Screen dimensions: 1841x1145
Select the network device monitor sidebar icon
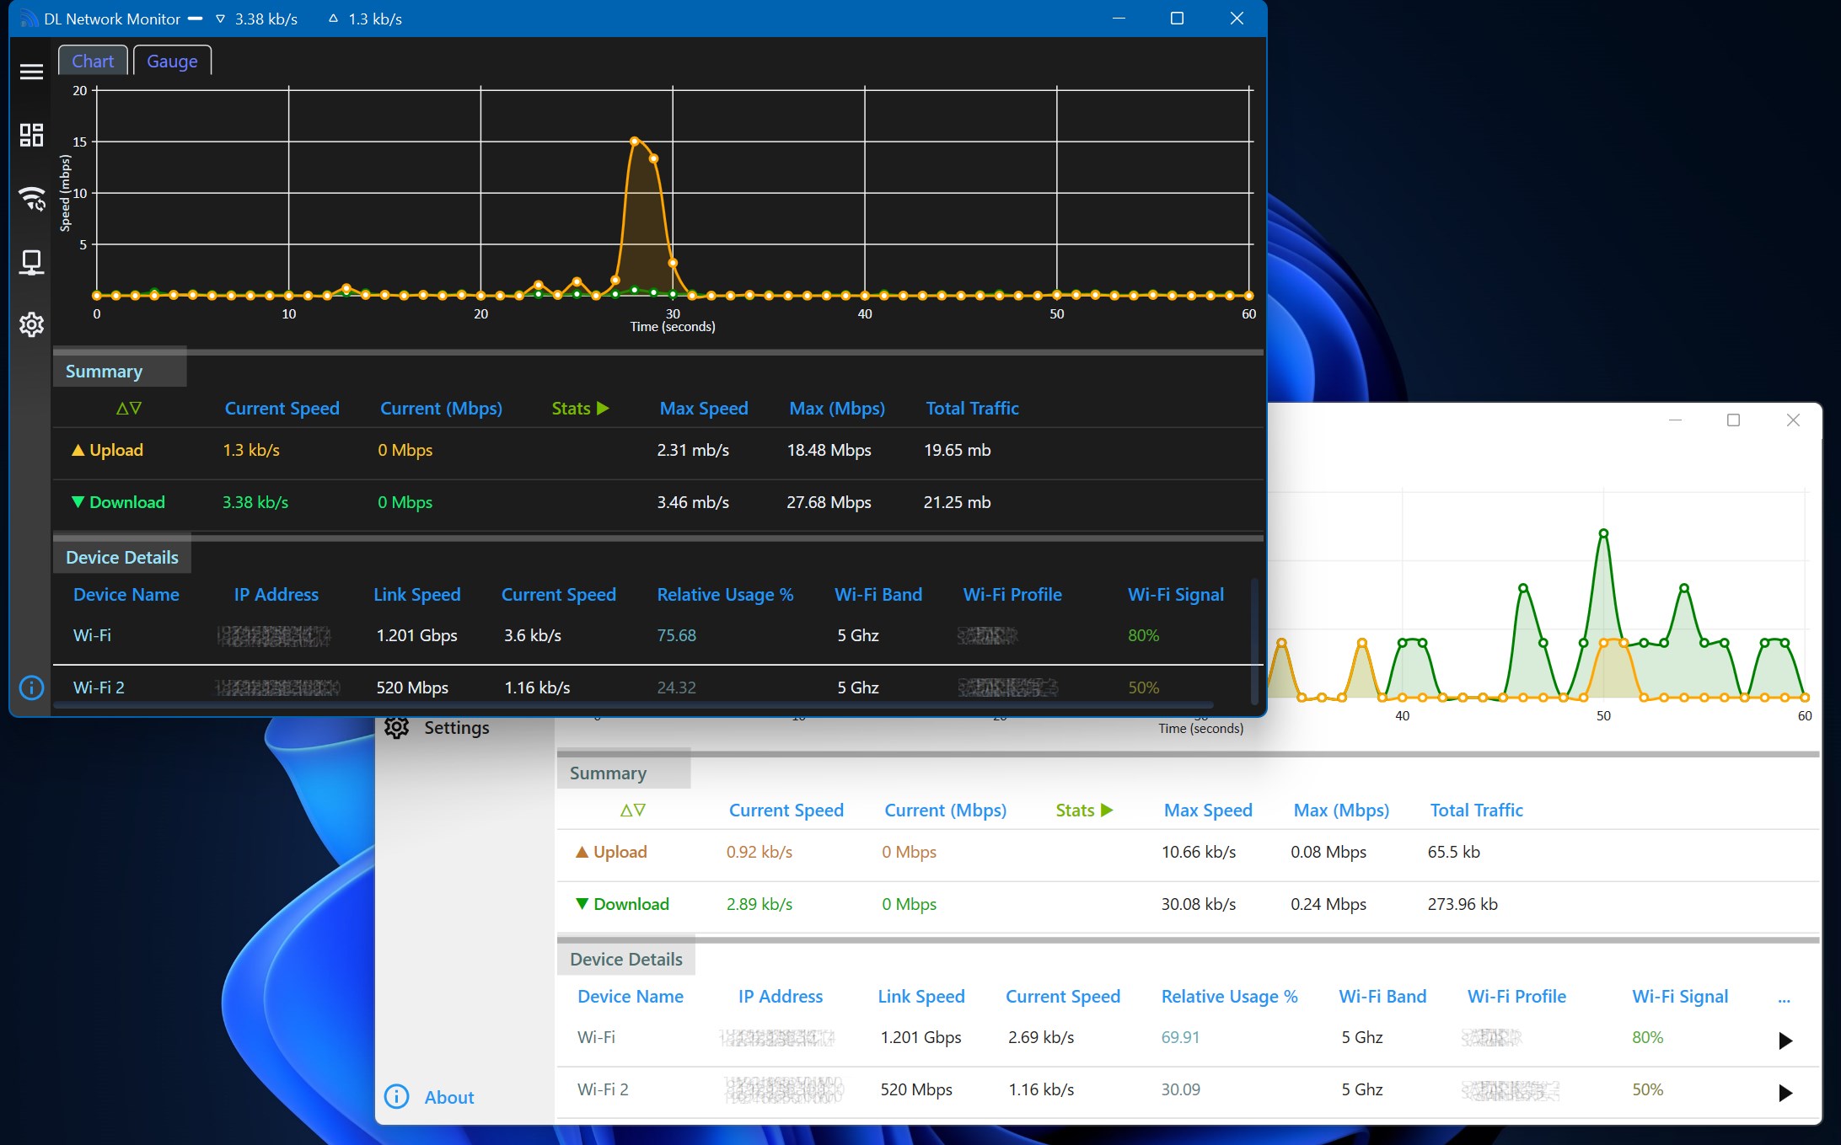pos(31,262)
